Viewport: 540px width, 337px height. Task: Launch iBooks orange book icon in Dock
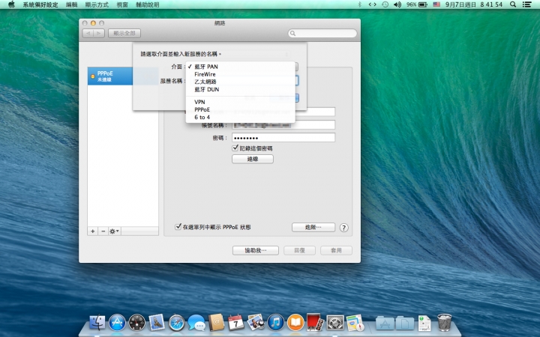pos(295,323)
